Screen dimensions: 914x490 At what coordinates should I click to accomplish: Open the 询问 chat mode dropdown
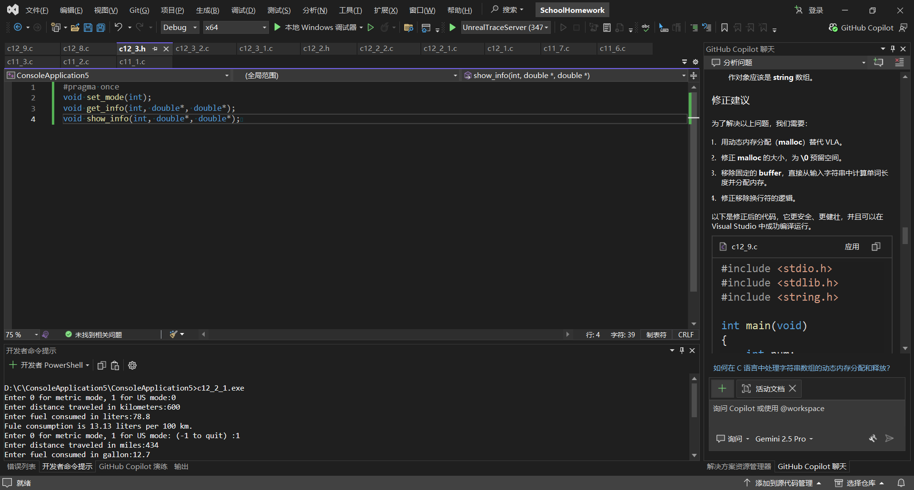coord(733,439)
